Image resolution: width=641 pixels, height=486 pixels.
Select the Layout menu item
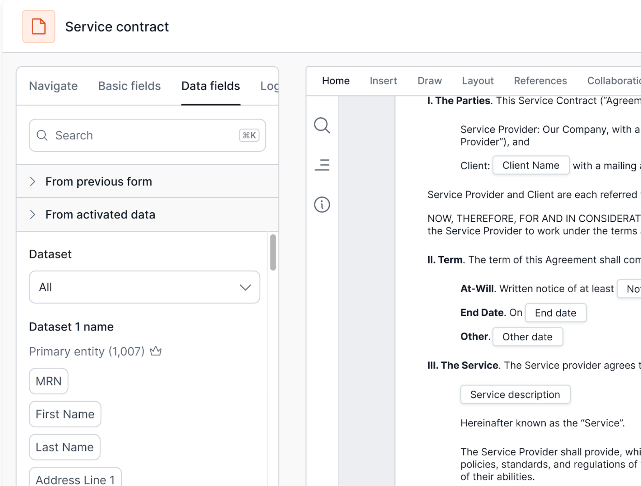477,81
